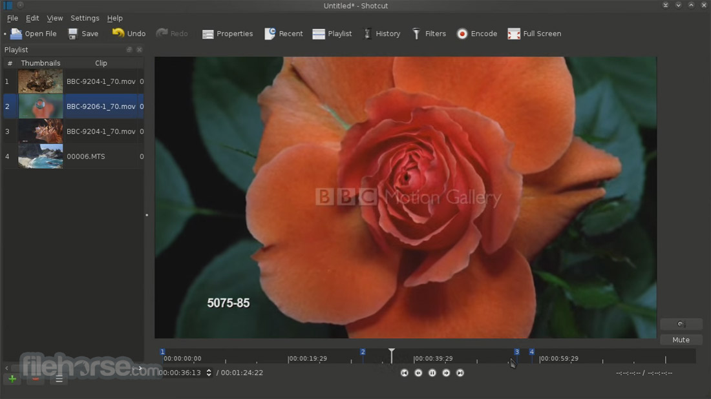The height and width of the screenshot is (399, 711).
Task: Fast forward the video
Action: click(446, 373)
